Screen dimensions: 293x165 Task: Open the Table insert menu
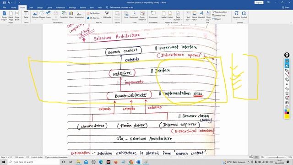click(x=26, y=15)
